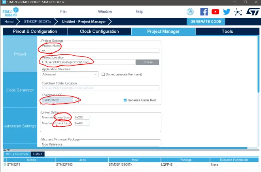Click the horizontal scrollbar under settings panel
Image resolution: width=261 pixels, height=172 pixels.
pyautogui.click(x=125, y=148)
